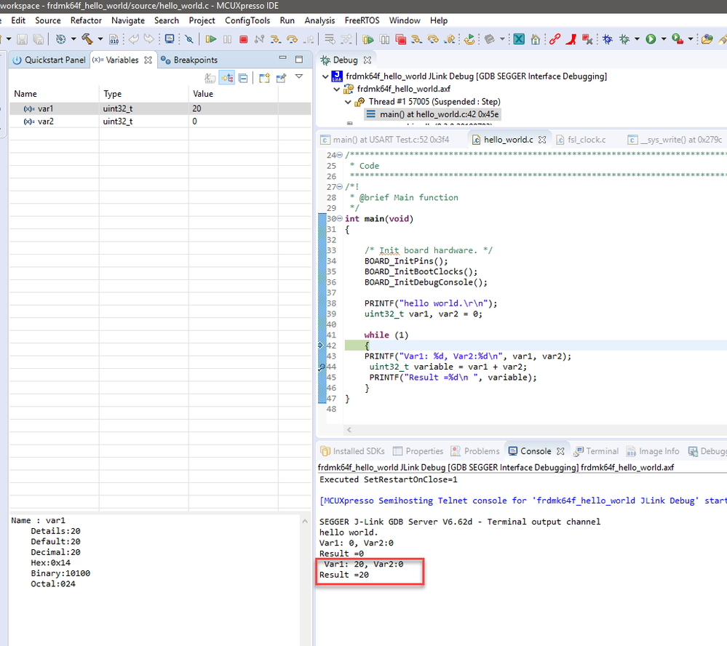
Task: Open the External Tools dropdown arrow
Action: pos(691,39)
